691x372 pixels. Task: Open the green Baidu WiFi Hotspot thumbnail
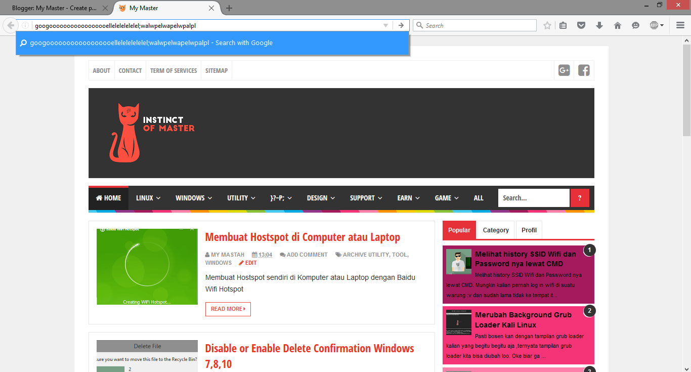(x=147, y=267)
